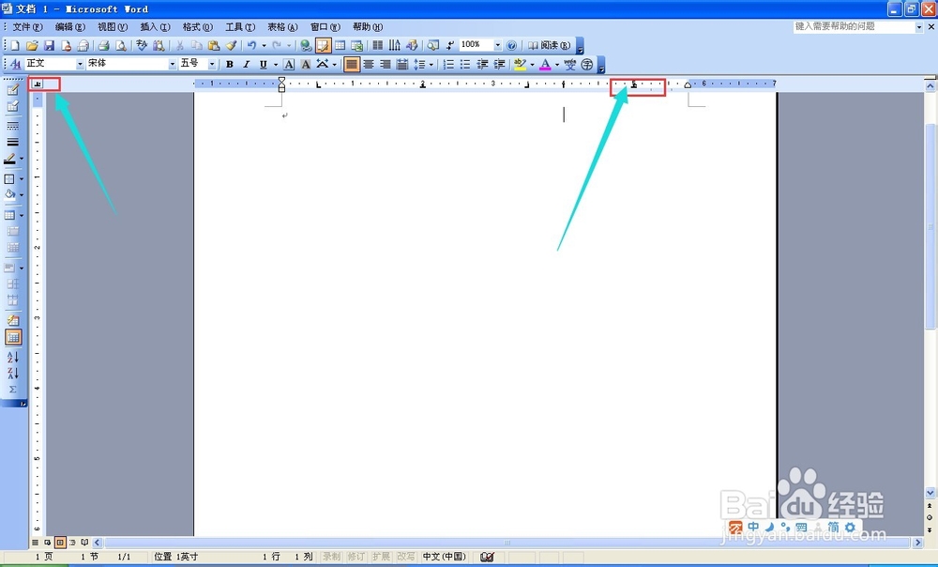Click the tab stop type selector on ruler
This screenshot has height=567, width=938.
coord(38,84)
